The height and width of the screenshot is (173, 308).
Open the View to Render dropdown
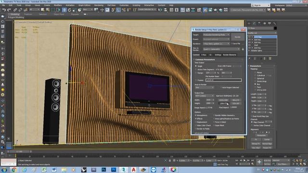[x=221, y=49]
